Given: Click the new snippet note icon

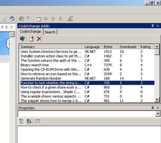Looking at the screenshot, I should click(x=31, y=39).
